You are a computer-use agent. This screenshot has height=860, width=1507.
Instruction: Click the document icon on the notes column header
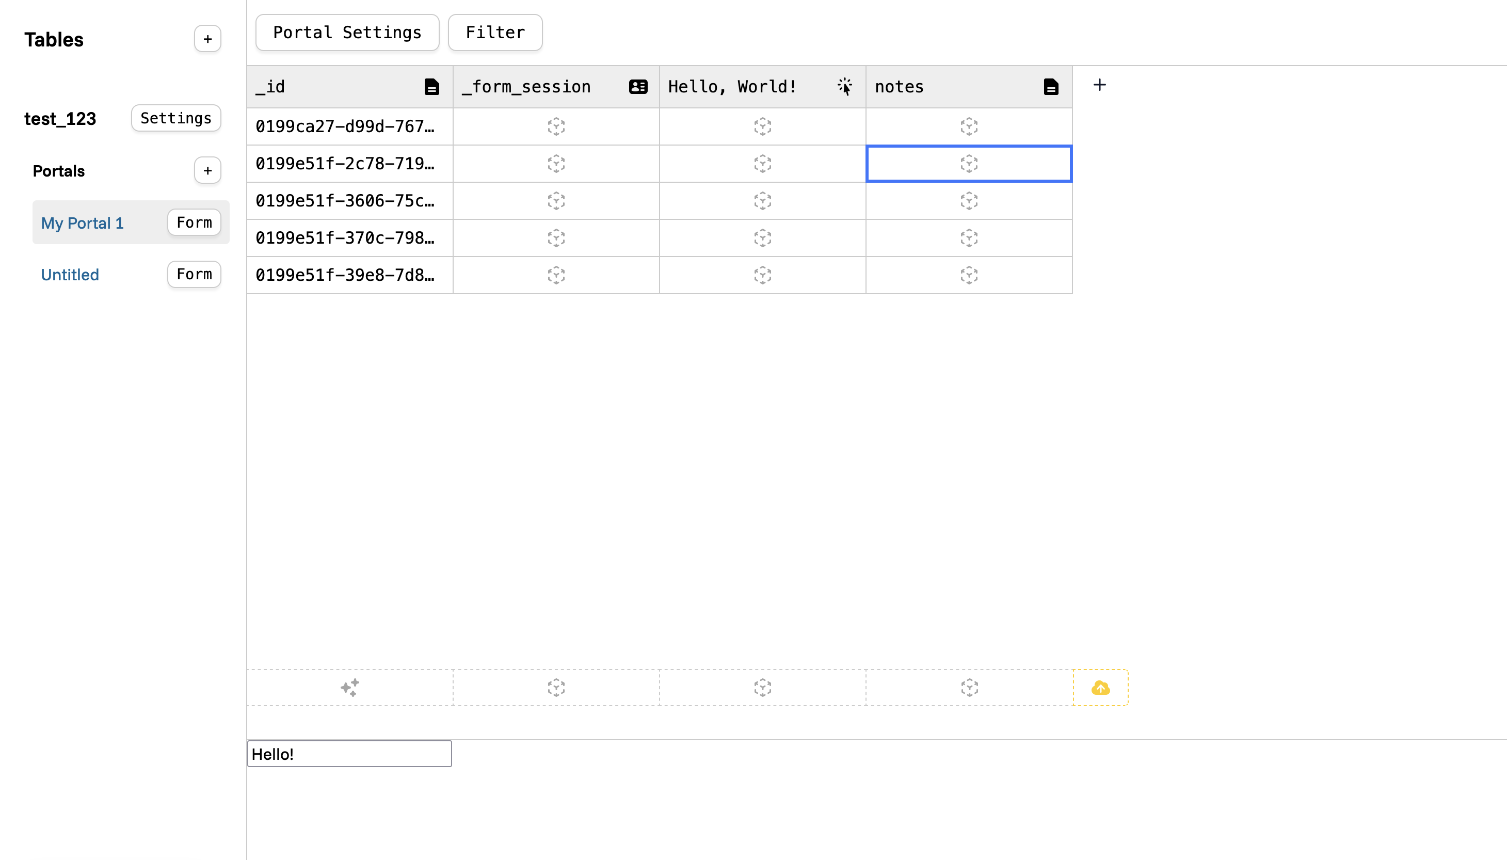coord(1052,86)
